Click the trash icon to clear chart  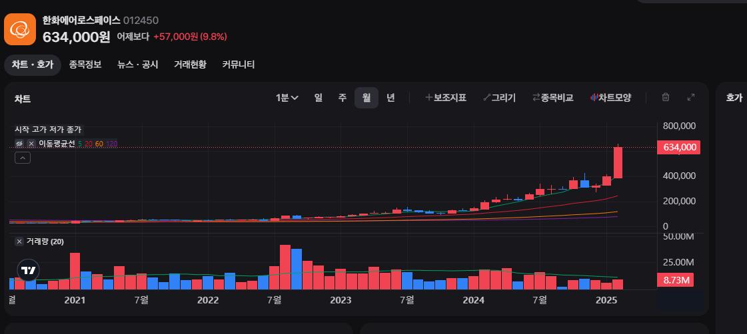665,98
